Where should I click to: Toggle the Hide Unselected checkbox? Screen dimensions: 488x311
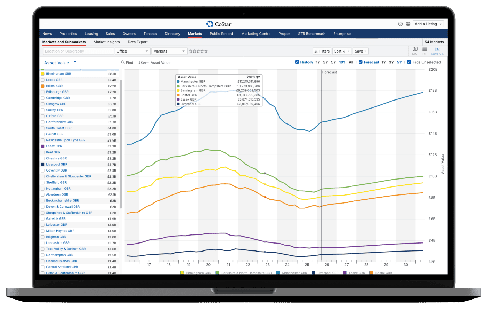click(x=409, y=62)
